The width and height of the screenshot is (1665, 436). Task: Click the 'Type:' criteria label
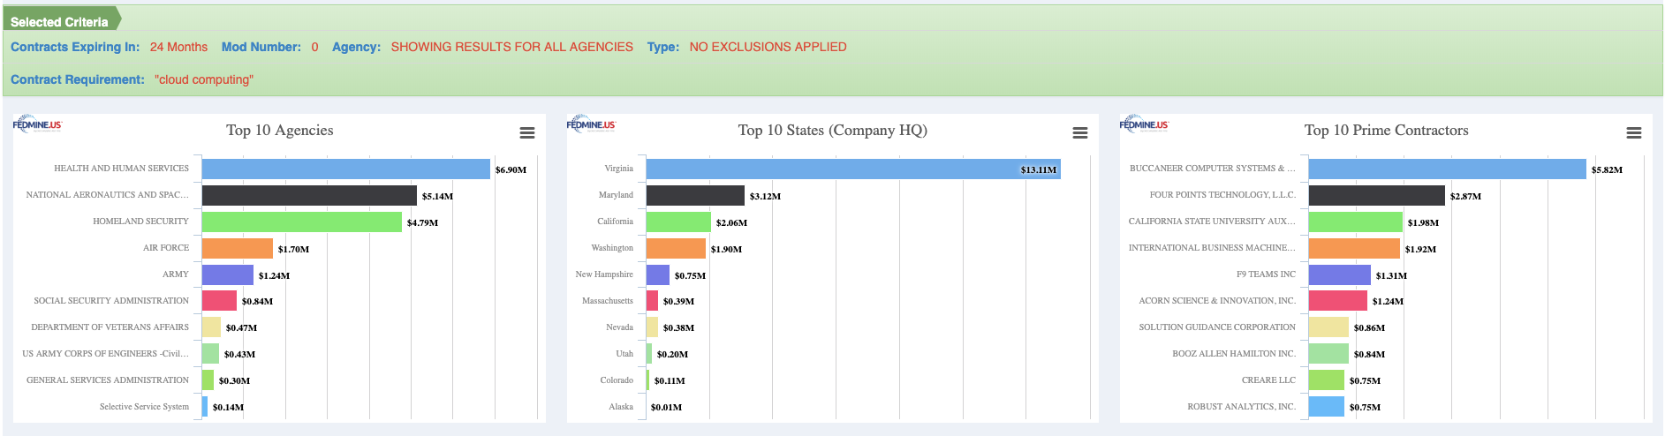click(x=662, y=47)
